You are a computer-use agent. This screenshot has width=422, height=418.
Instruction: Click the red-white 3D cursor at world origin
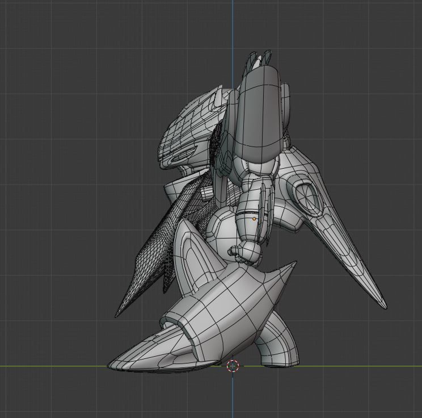coord(233,366)
